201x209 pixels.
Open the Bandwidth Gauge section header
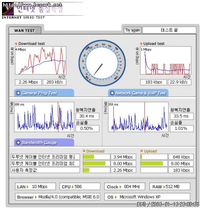pos(44,143)
